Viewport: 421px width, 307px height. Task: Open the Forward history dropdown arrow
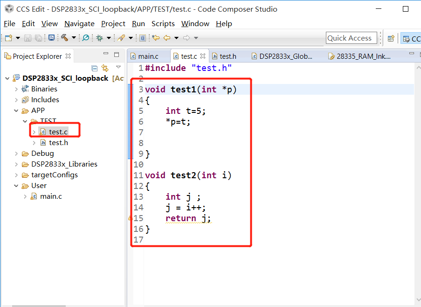196,38
